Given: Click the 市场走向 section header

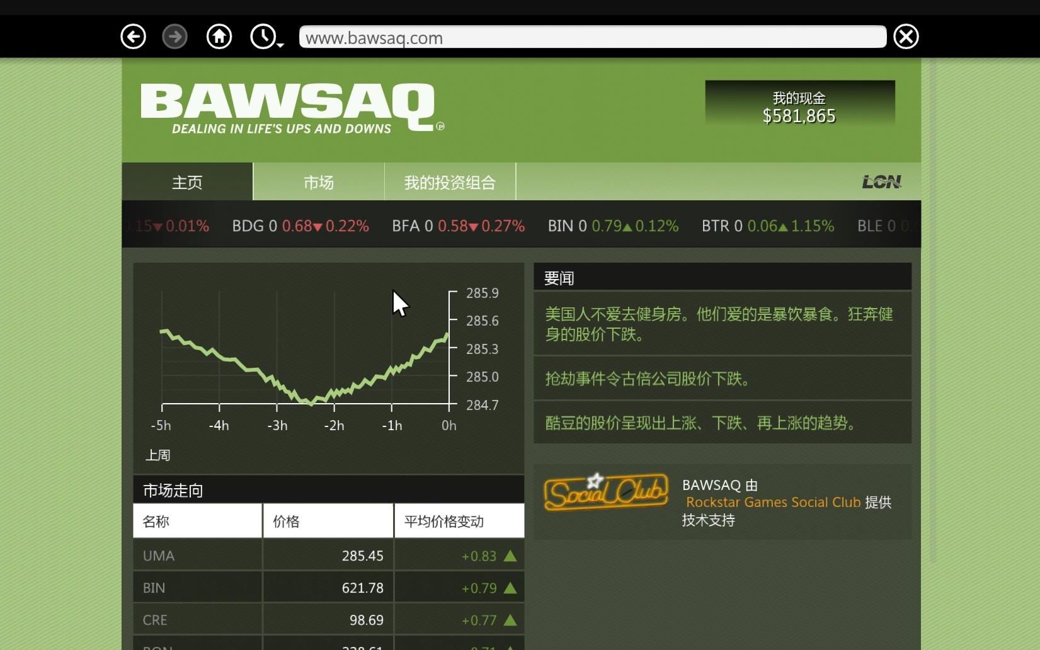Looking at the screenshot, I should click(328, 489).
